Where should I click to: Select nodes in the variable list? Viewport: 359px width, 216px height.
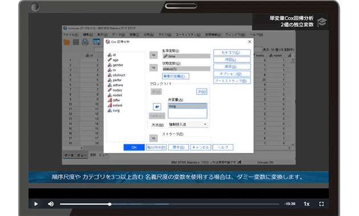pos(117,90)
